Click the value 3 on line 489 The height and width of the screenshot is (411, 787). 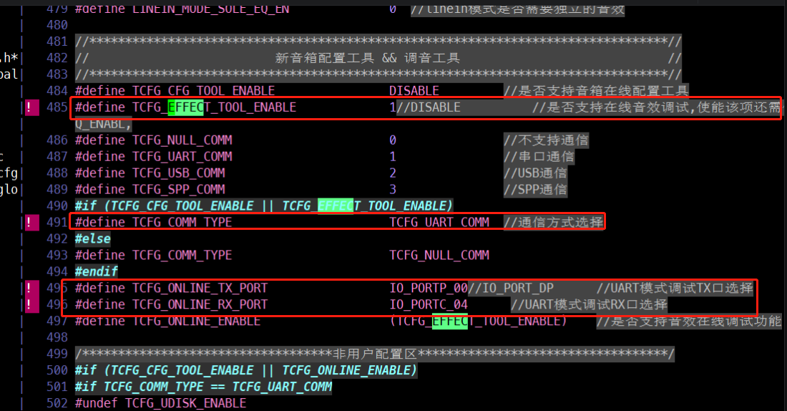(393, 190)
